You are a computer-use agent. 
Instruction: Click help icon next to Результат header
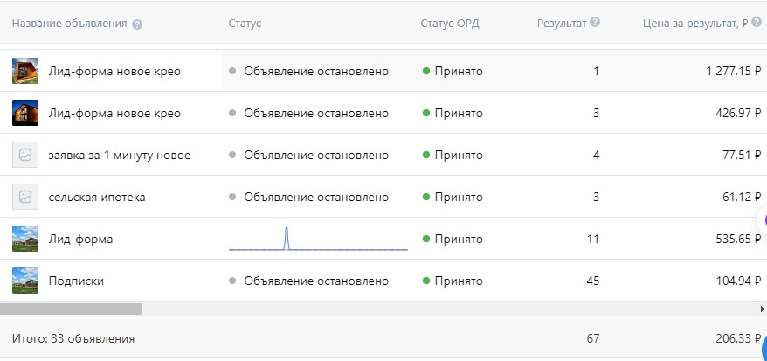(595, 23)
